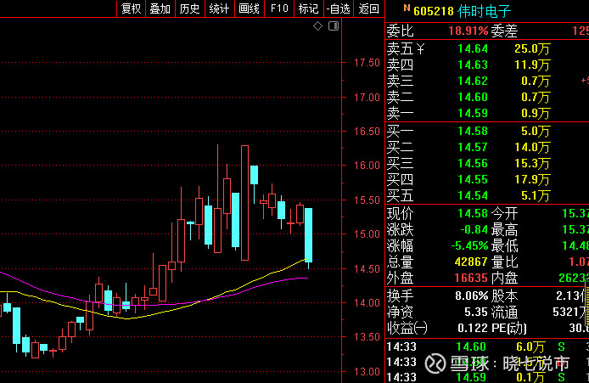Click stock code 605218
The image size is (589, 383).
point(434,11)
